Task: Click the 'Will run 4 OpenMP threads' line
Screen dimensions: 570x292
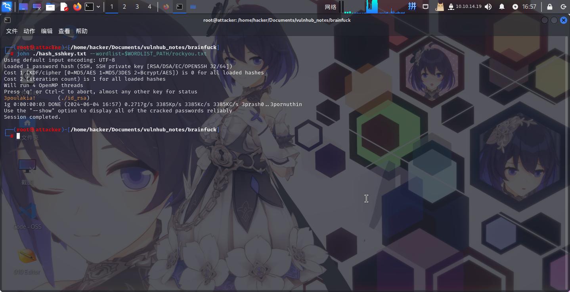Action: pos(44,85)
